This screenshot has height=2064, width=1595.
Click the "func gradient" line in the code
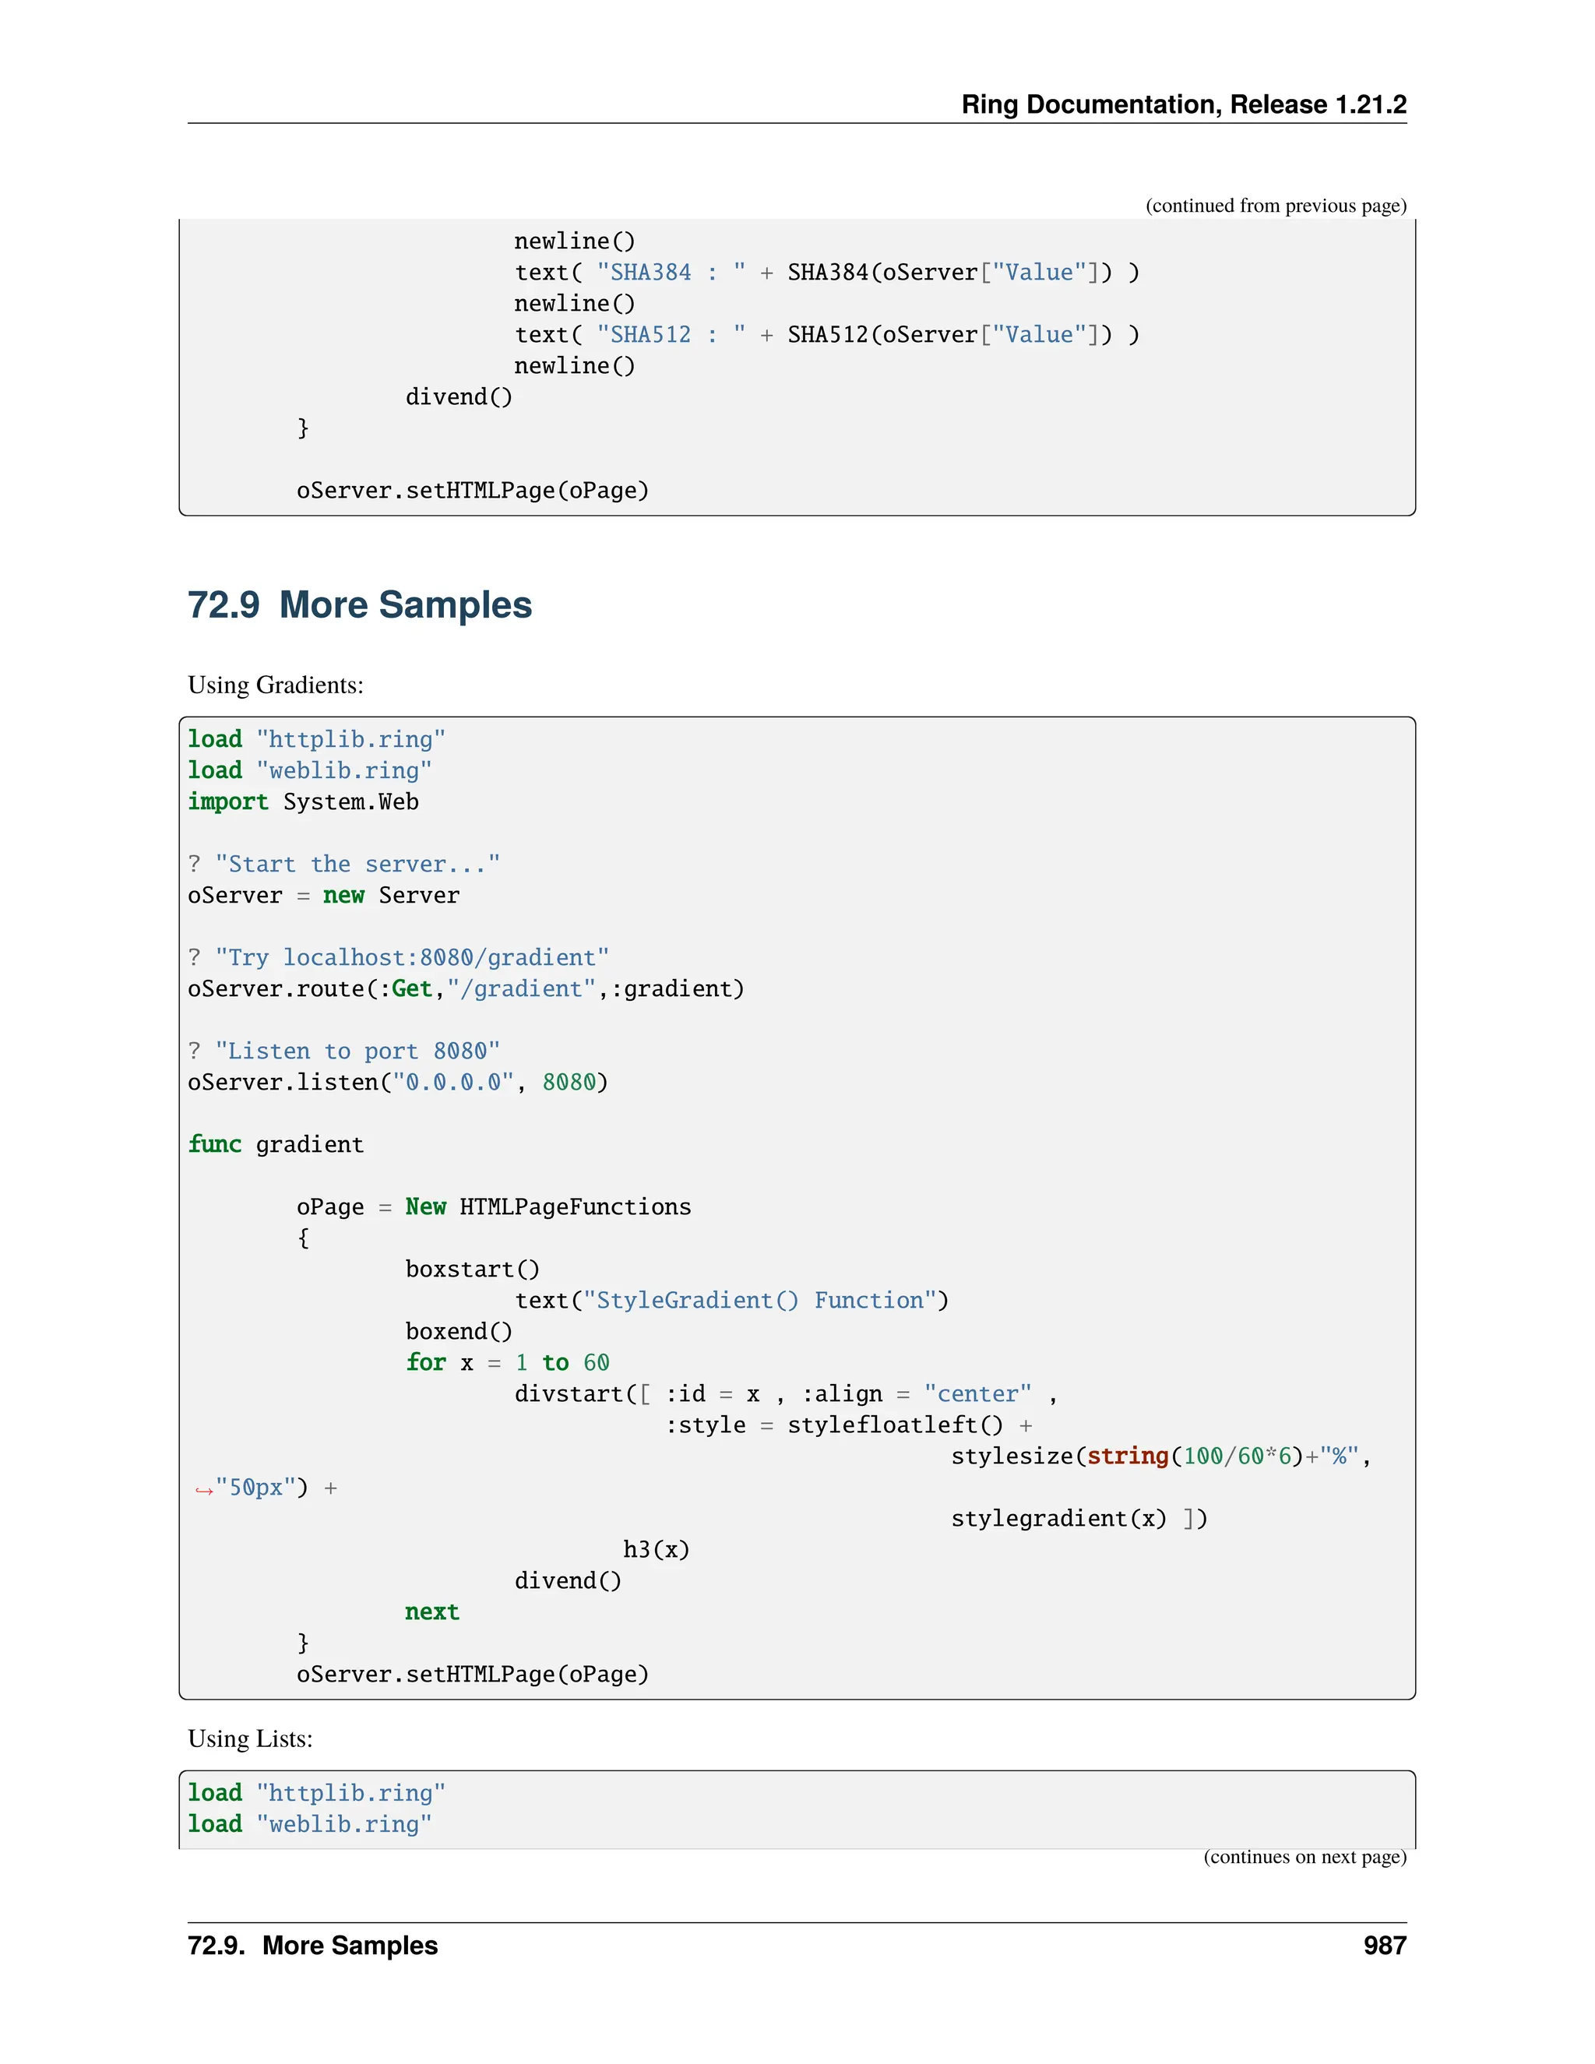point(275,1144)
